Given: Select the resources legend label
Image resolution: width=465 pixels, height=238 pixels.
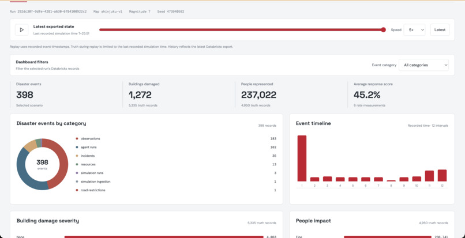Looking at the screenshot, I should tap(88, 164).
